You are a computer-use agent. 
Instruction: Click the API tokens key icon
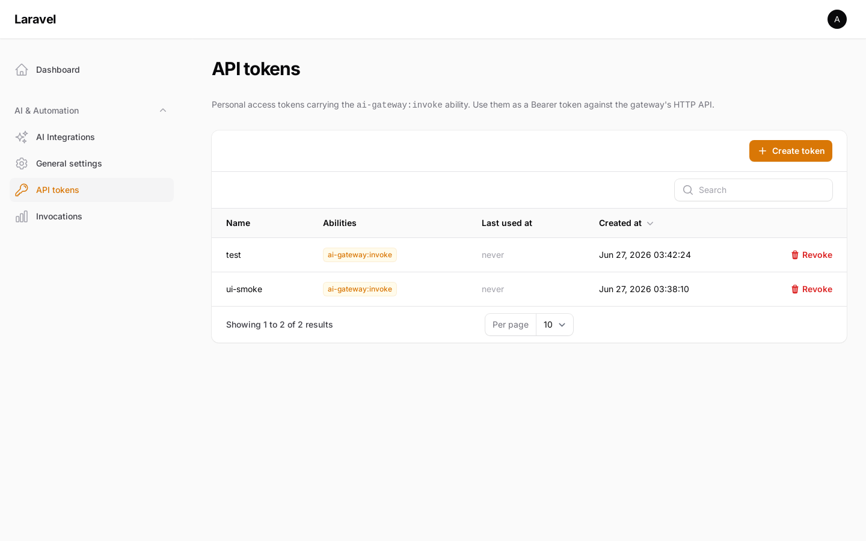(x=22, y=190)
